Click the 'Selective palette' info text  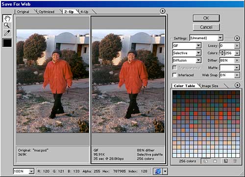150,155
